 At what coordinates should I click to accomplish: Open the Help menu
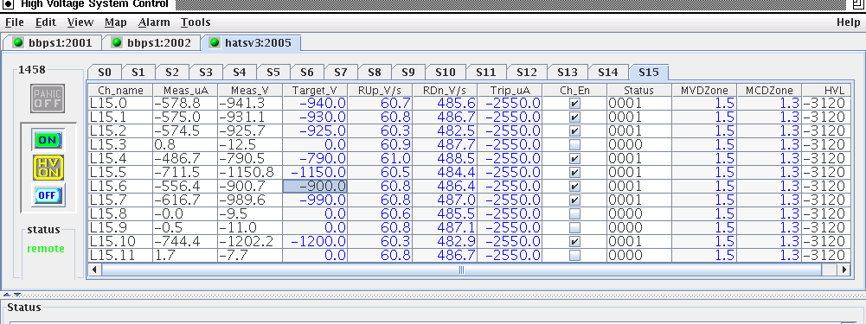tap(848, 22)
